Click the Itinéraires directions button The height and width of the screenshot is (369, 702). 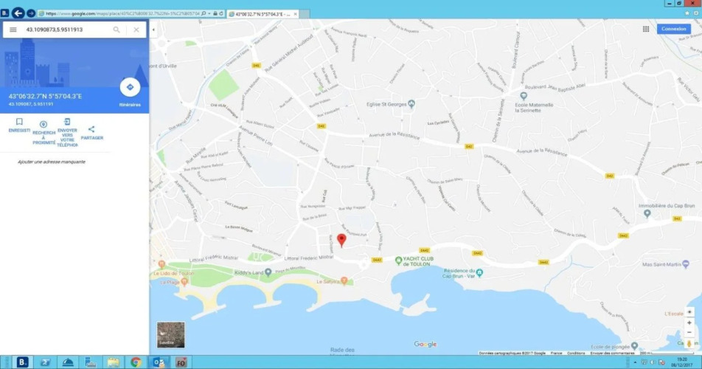(x=130, y=88)
